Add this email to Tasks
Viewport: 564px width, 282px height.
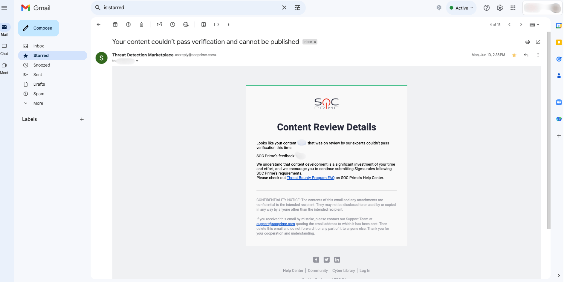click(186, 24)
